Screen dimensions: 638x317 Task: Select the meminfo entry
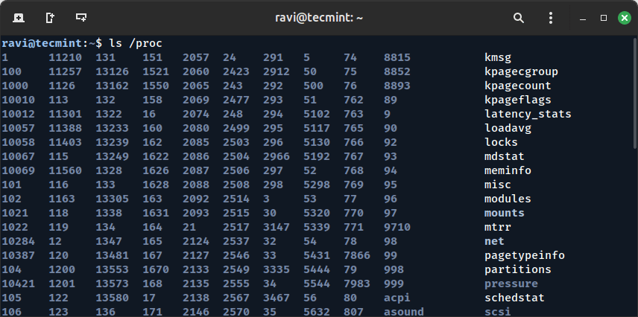pyautogui.click(x=508, y=170)
